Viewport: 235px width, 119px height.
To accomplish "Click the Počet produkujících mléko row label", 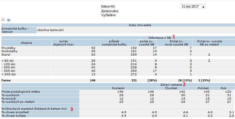I will 21,92.
